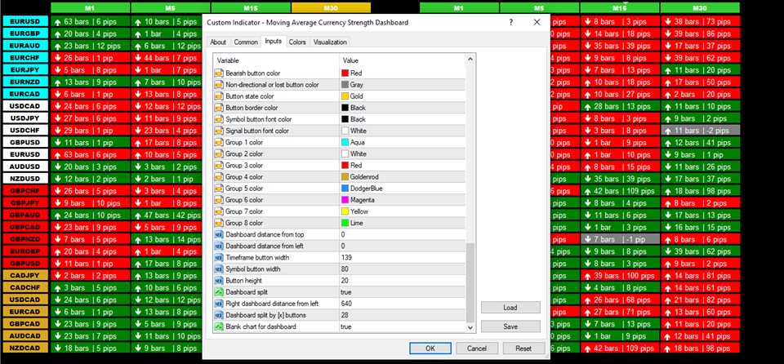Viewport: 784px width, 364px height.
Task: Select the Red bearish color swatch
Action: pyautogui.click(x=345, y=73)
